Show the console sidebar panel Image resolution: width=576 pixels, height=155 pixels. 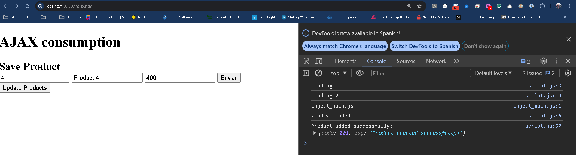click(306, 73)
